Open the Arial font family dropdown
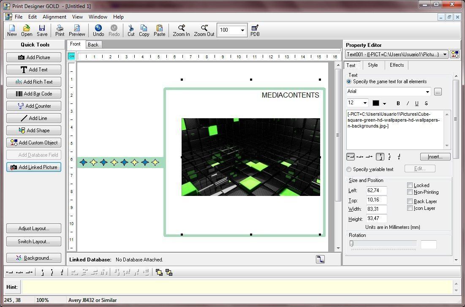Viewport: 465px width, 307px height. (x=427, y=91)
